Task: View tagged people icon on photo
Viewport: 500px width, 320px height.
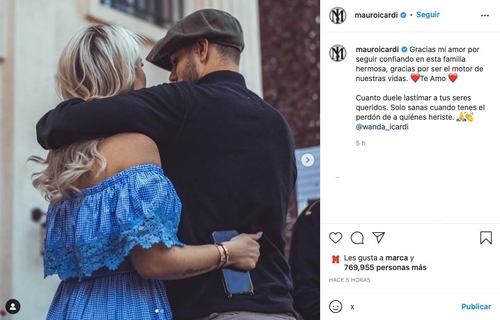Action: pos(13,307)
